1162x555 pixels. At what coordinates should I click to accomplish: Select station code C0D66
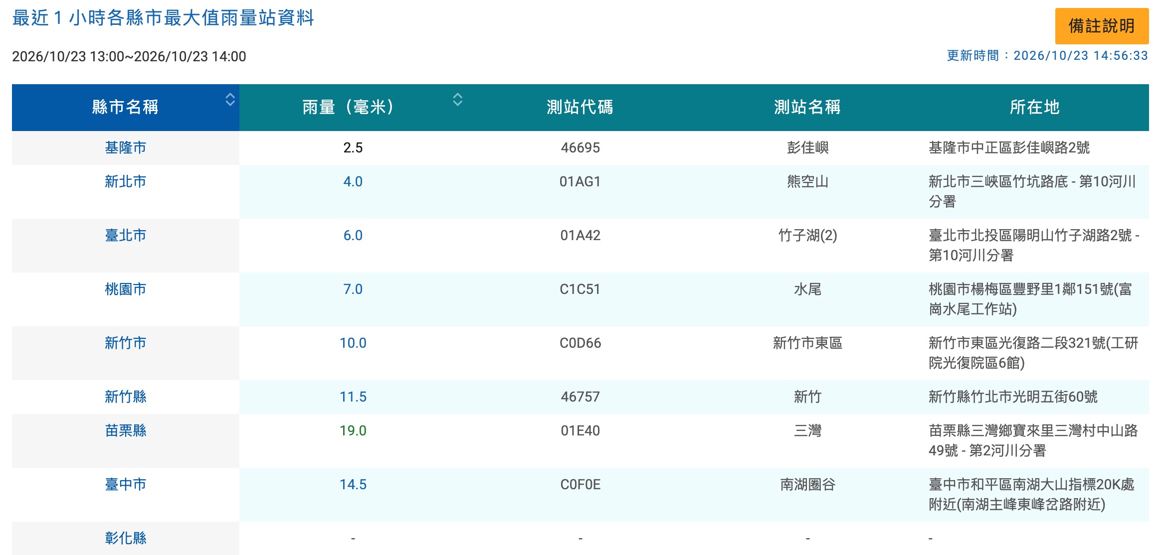tap(581, 343)
